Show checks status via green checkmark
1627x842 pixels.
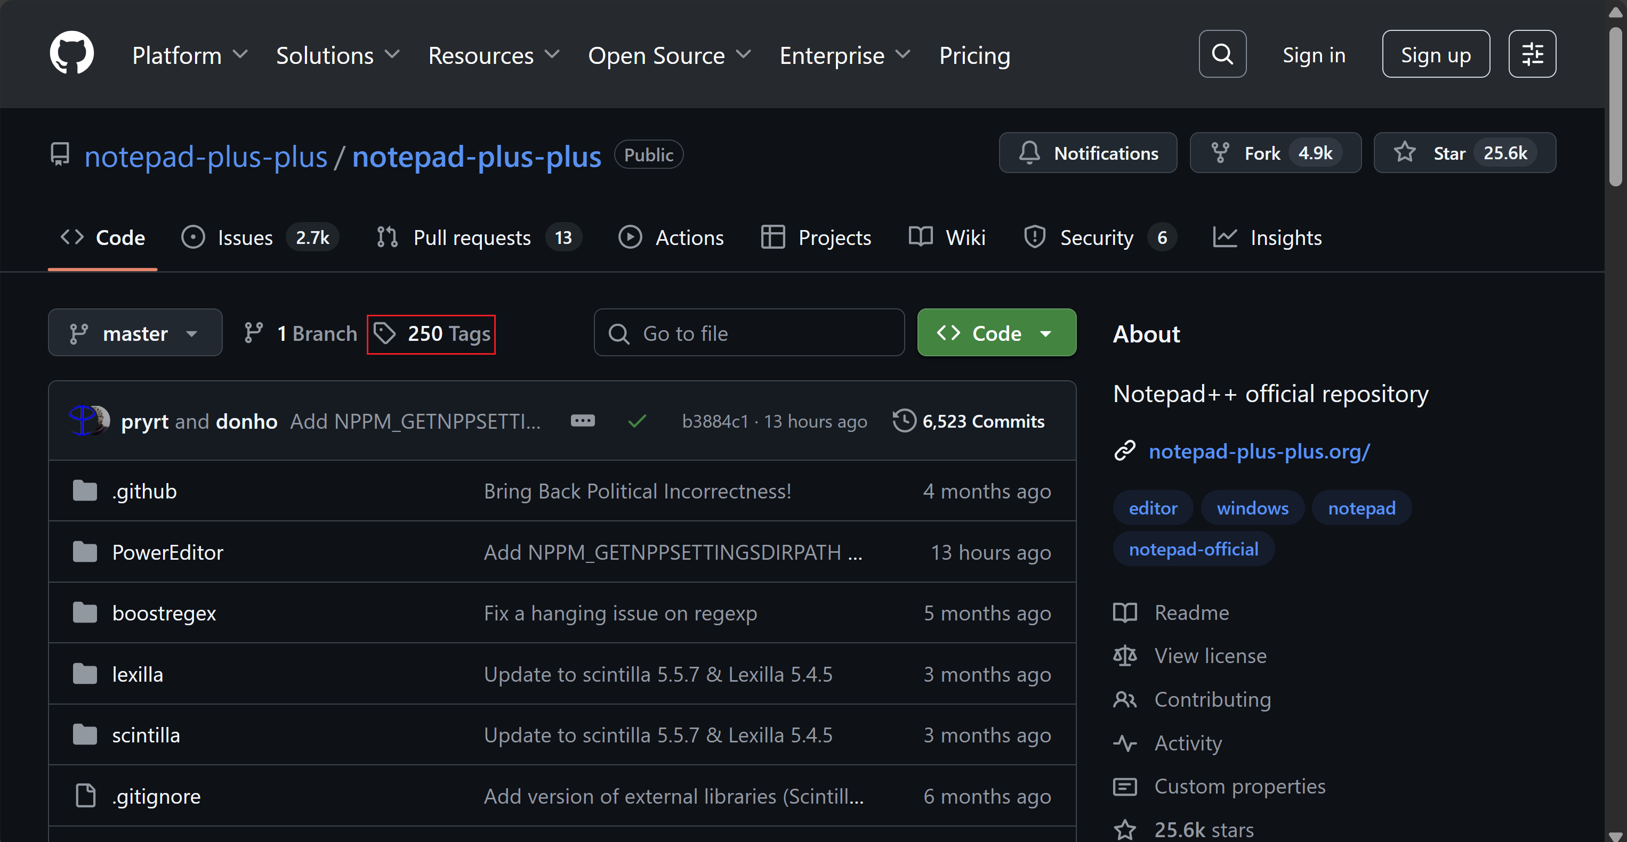637,421
